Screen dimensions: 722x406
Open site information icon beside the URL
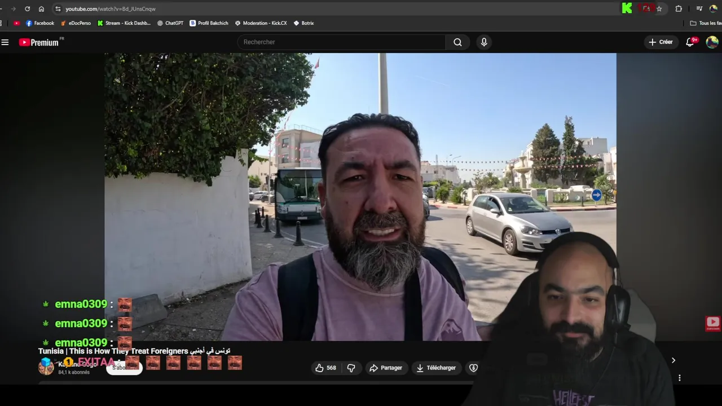[58, 8]
